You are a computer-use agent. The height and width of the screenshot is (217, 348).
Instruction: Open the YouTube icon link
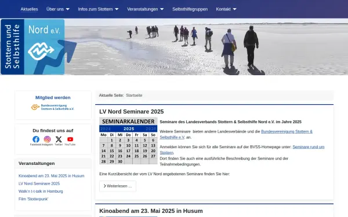[x=70, y=139]
